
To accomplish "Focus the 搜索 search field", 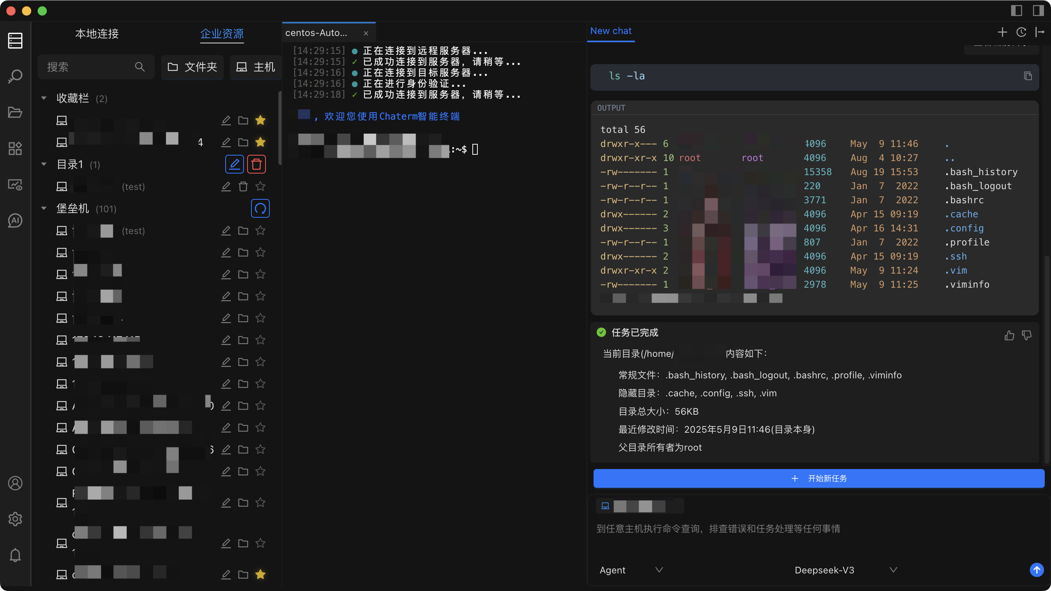I will coord(96,66).
